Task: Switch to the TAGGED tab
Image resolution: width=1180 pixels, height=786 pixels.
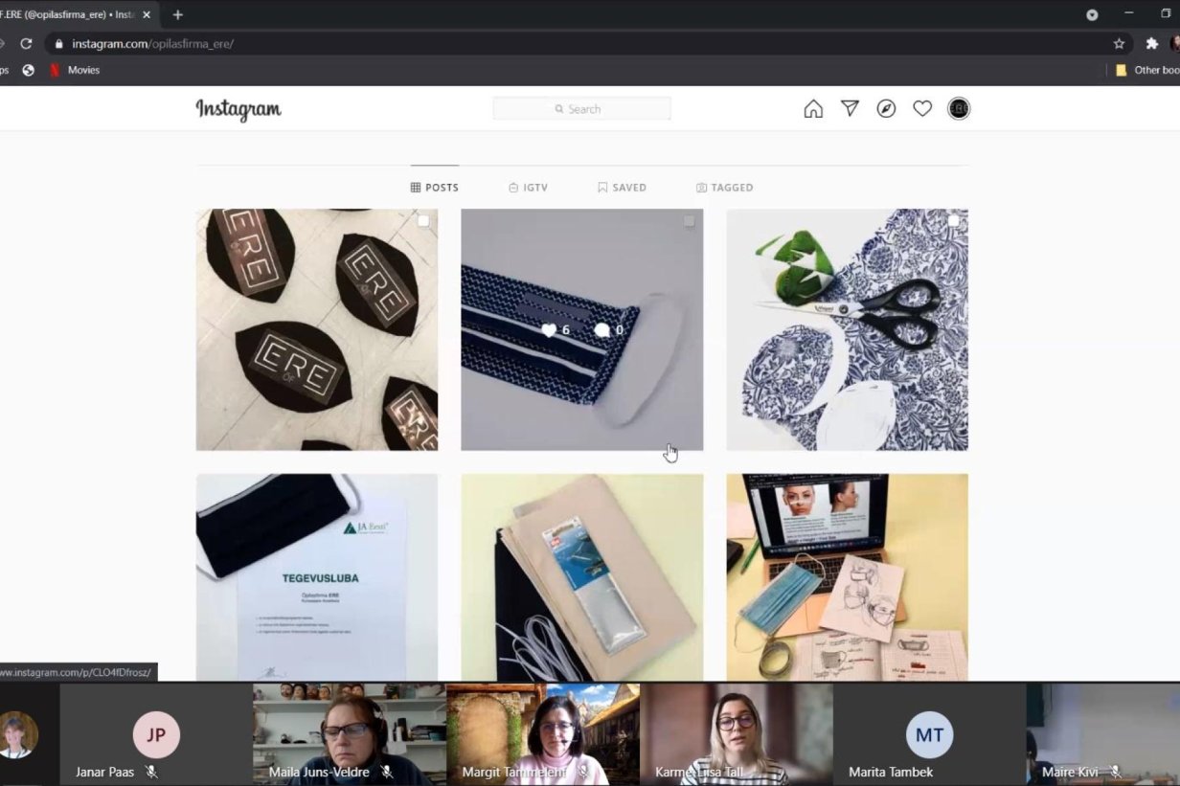Action: pyautogui.click(x=724, y=188)
